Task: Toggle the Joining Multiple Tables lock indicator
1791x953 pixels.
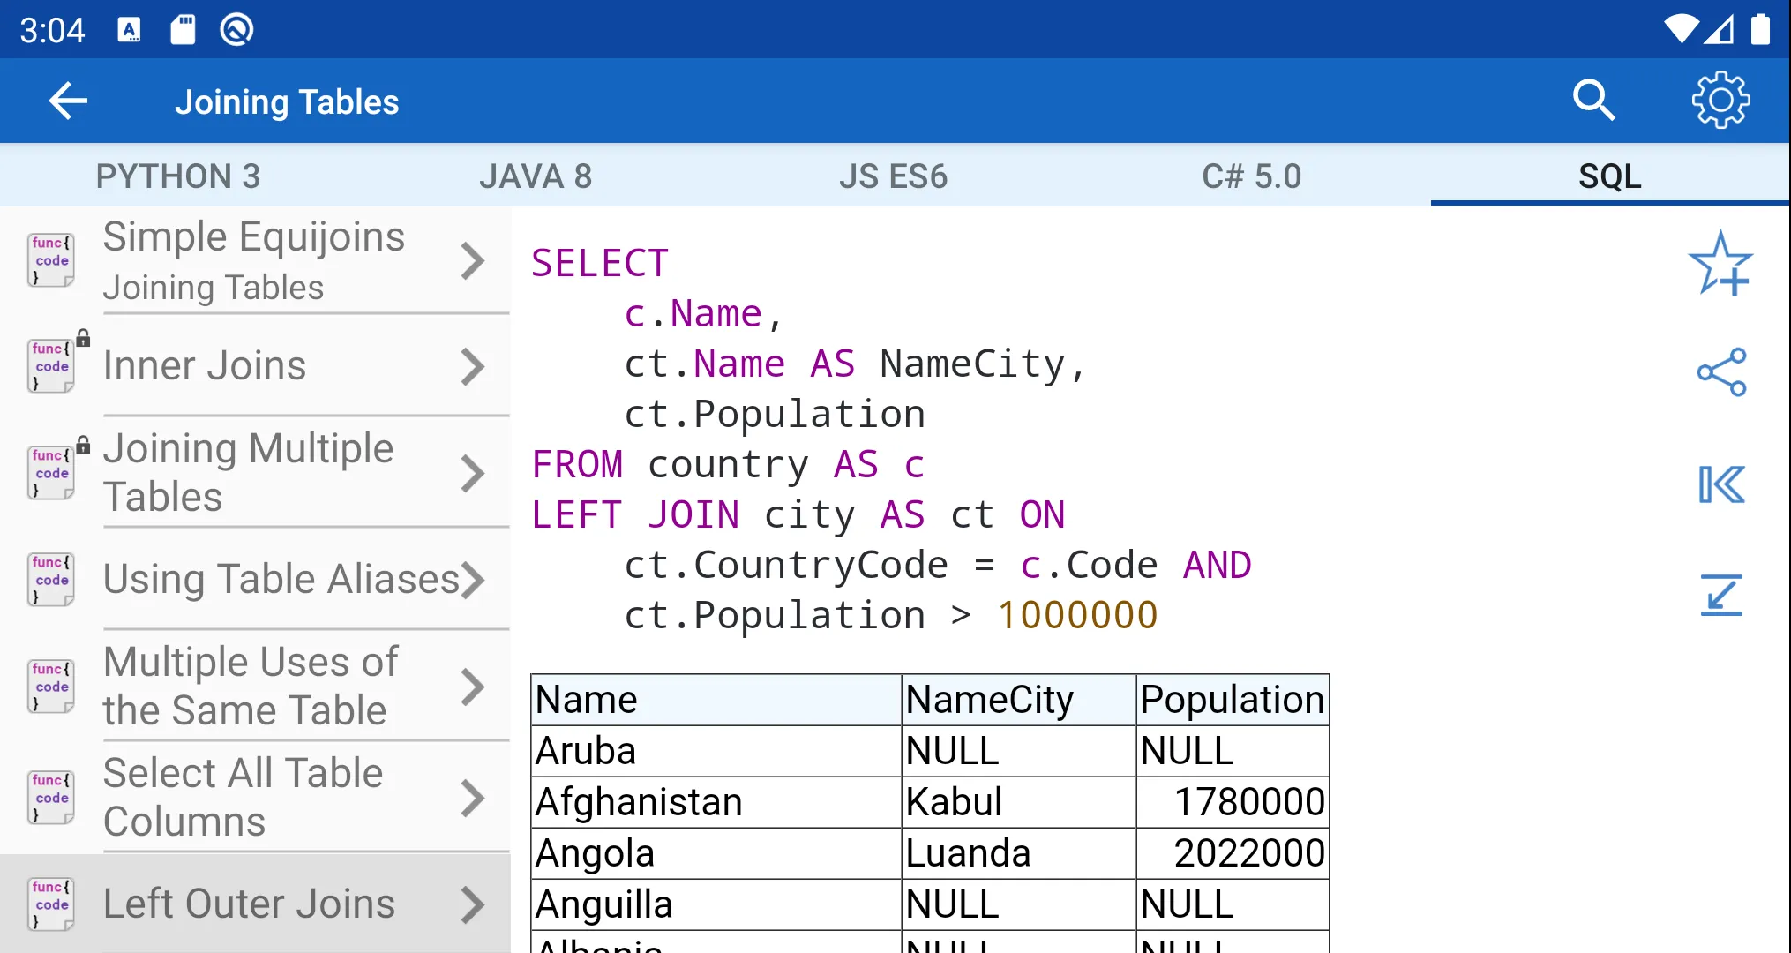Action: (83, 443)
